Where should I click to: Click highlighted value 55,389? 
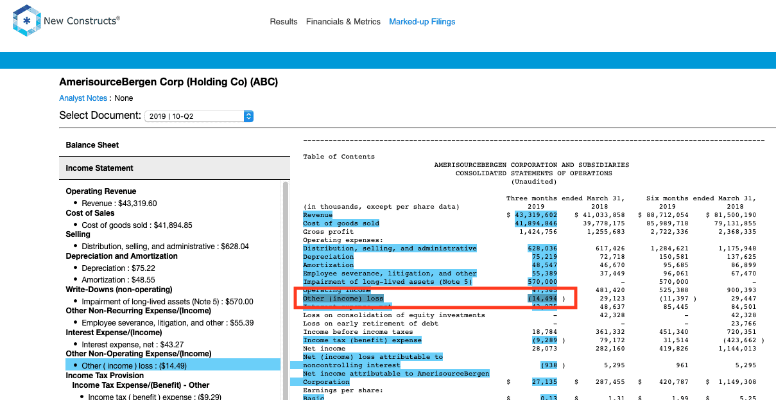tap(544, 274)
